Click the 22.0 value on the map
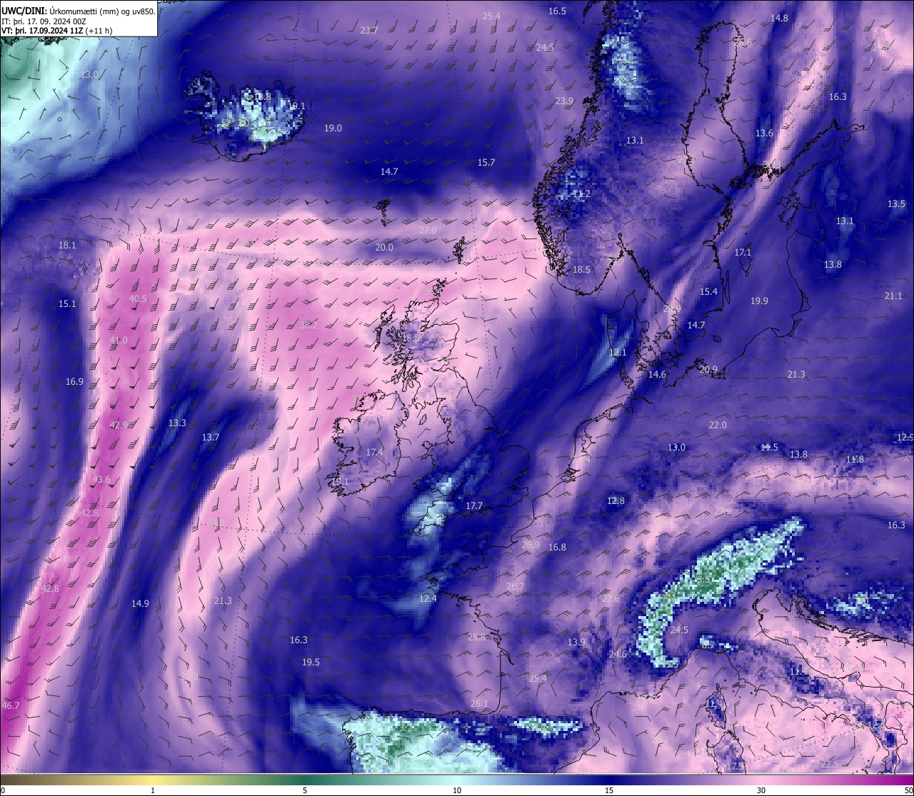 pyautogui.click(x=718, y=425)
